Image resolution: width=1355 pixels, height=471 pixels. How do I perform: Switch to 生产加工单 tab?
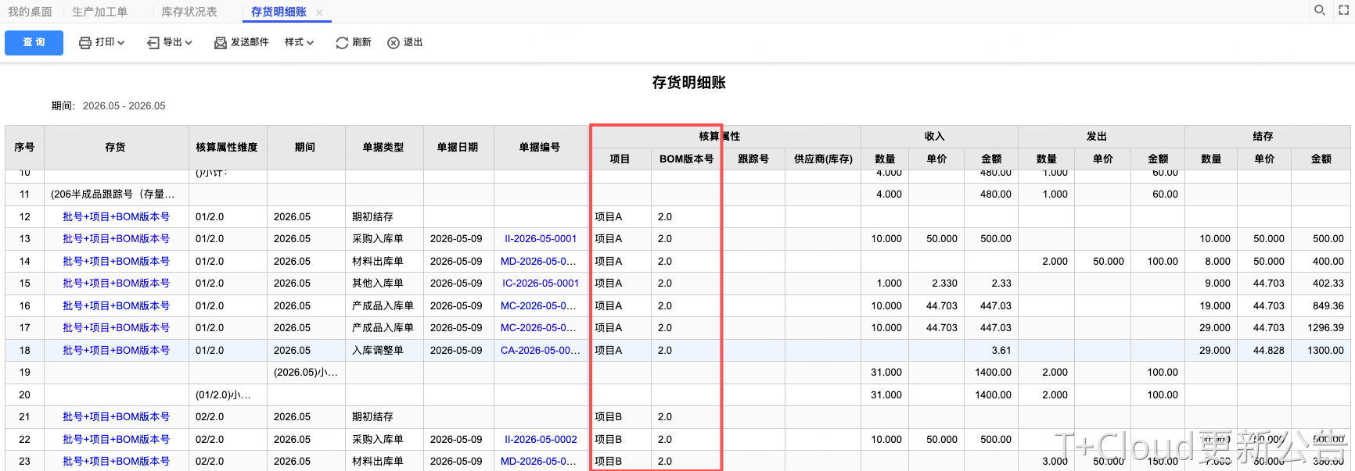(99, 12)
